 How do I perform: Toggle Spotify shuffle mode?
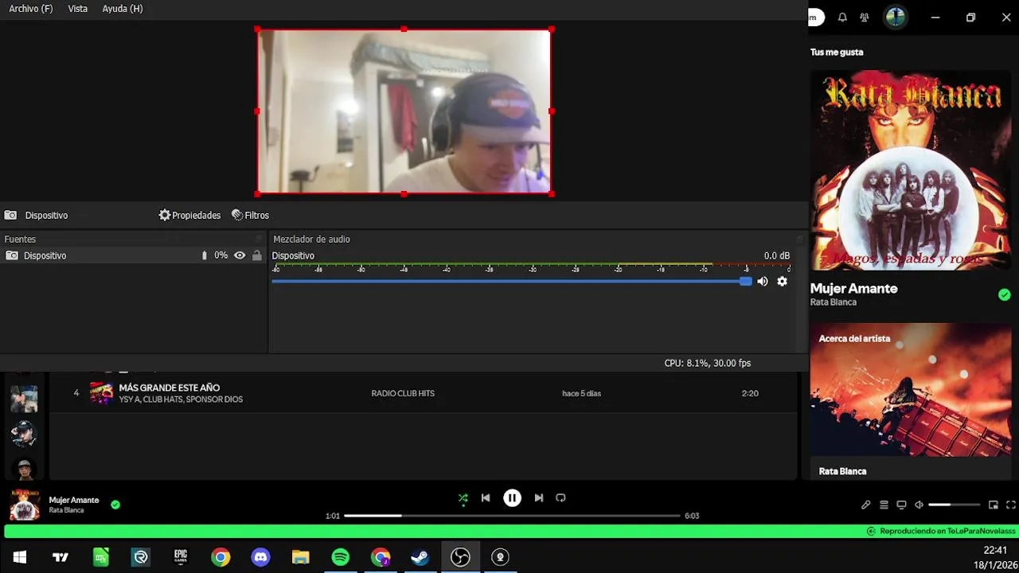463,498
